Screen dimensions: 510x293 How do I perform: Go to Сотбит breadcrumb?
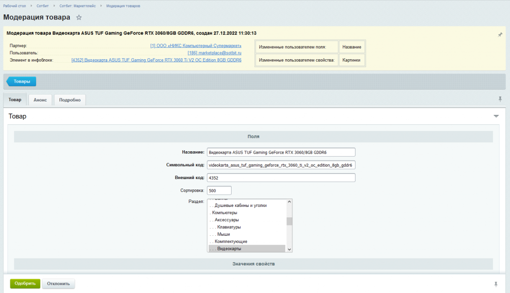43,6
